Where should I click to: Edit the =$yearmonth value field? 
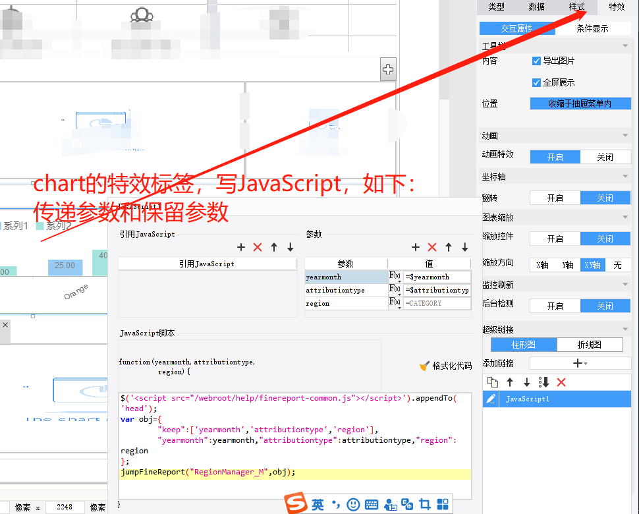[437, 277]
